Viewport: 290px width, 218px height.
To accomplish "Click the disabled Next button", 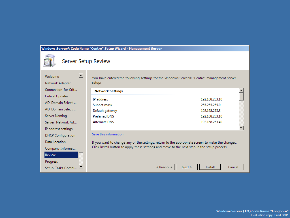I will click(187, 167).
